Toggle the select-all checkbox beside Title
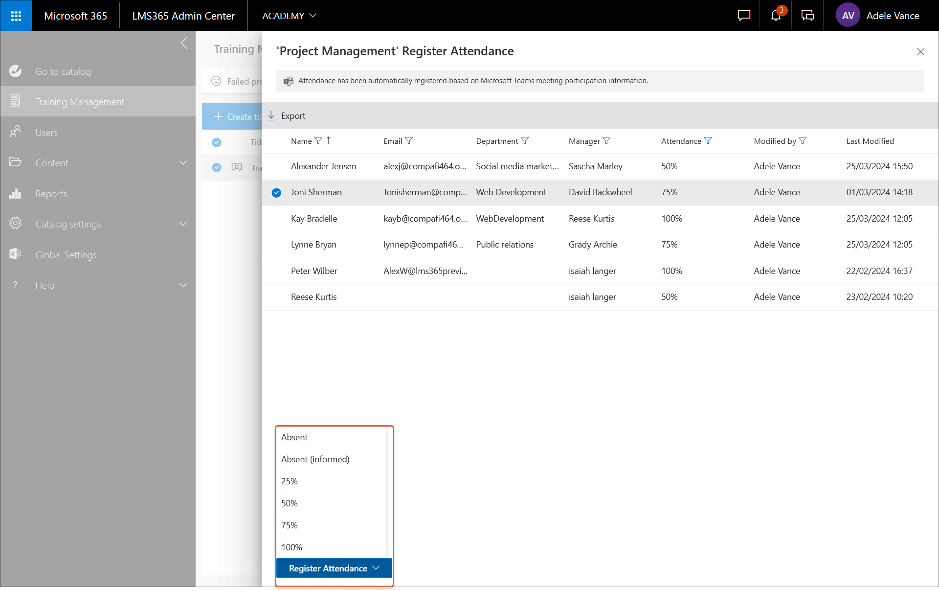The width and height of the screenshot is (939, 591). [217, 142]
